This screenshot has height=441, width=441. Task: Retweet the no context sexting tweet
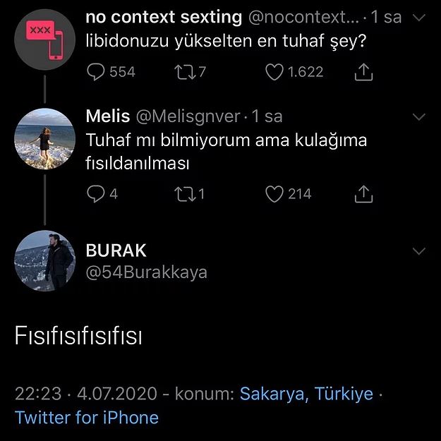[180, 71]
